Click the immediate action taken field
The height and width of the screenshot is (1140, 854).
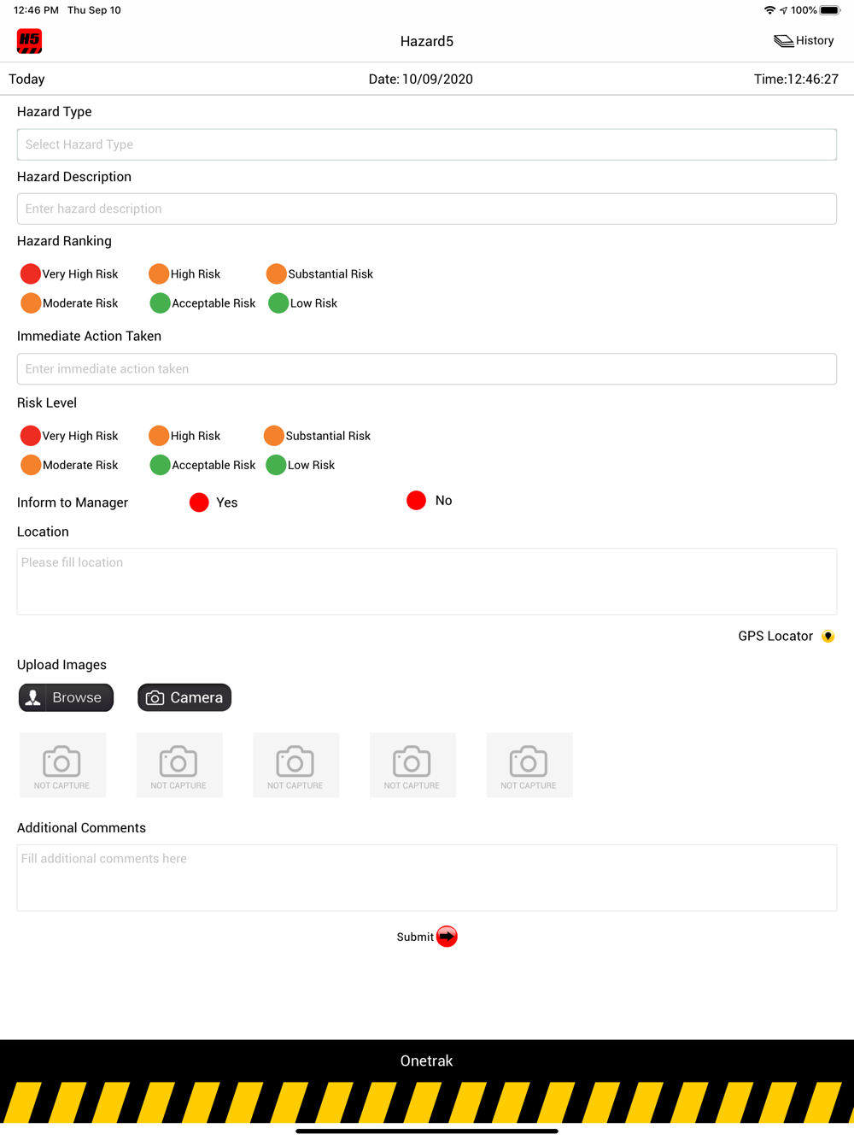pos(427,369)
